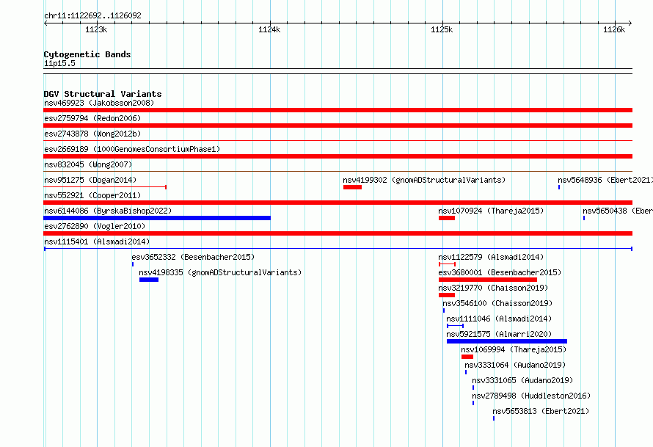Image resolution: width=653 pixels, height=447 pixels.
Task: Click the red esv3680001 variant bar
Action: [x=488, y=280]
